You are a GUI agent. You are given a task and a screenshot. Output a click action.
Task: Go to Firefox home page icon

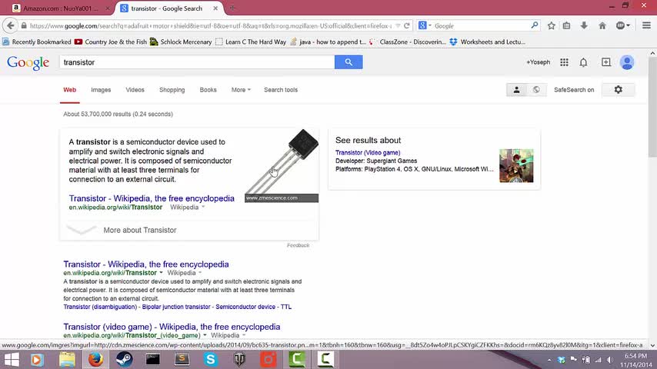coord(602,25)
